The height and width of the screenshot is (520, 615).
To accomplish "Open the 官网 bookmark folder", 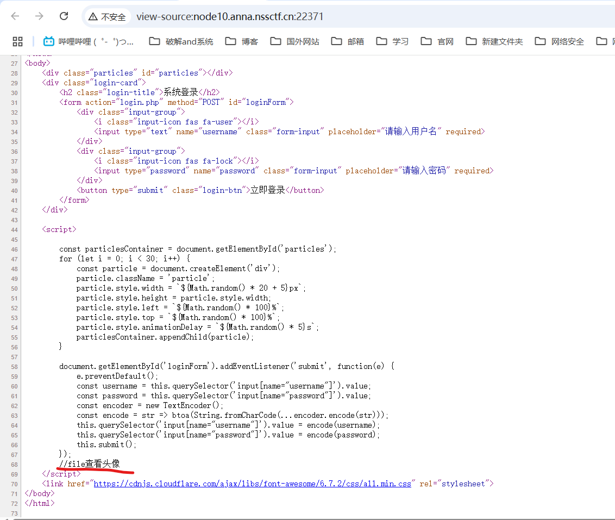I will [437, 42].
